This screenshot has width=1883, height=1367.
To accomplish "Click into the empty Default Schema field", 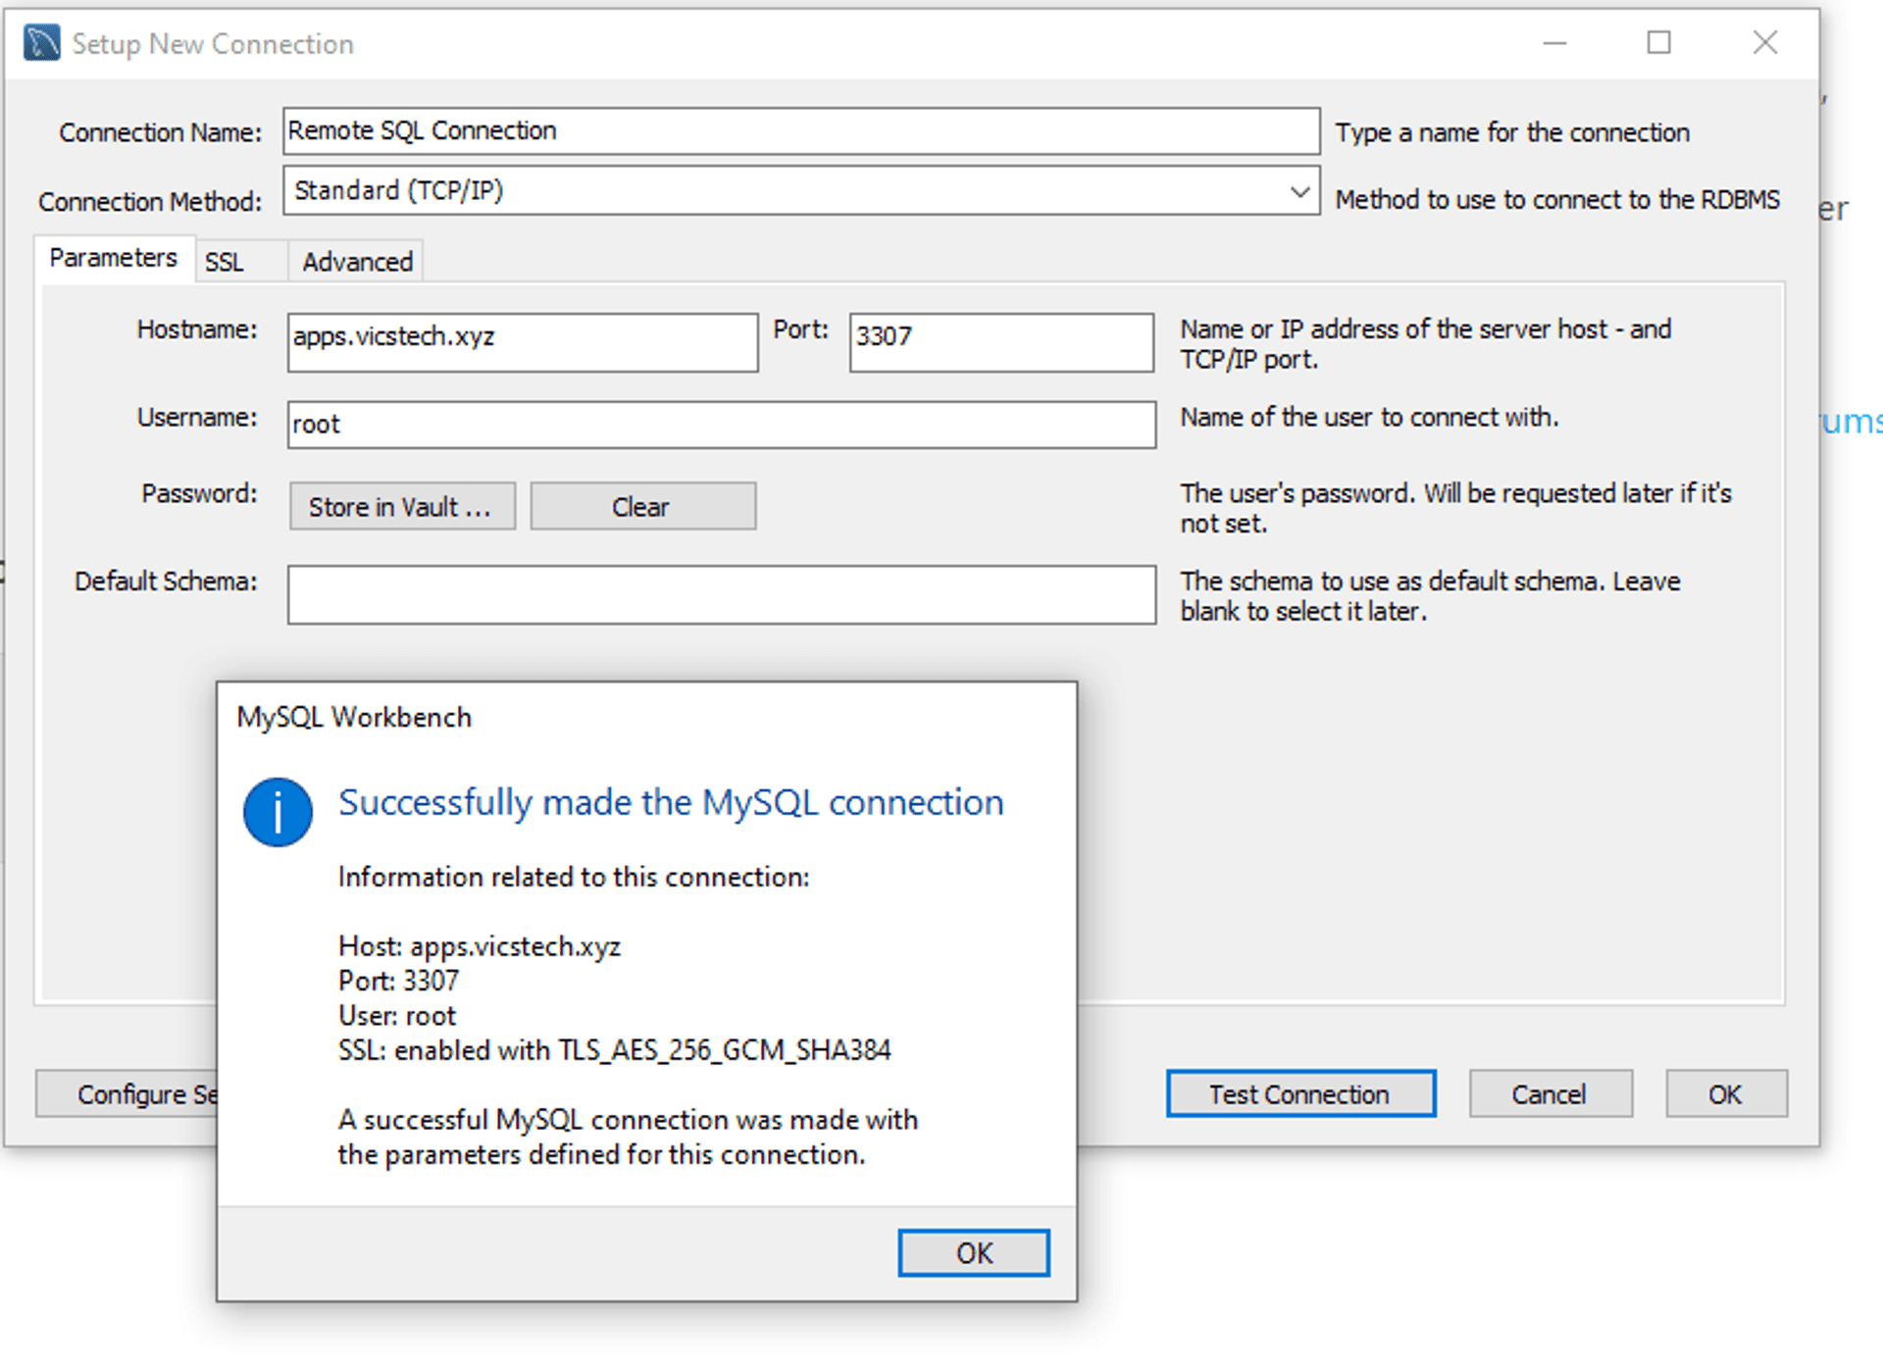I will (x=721, y=594).
